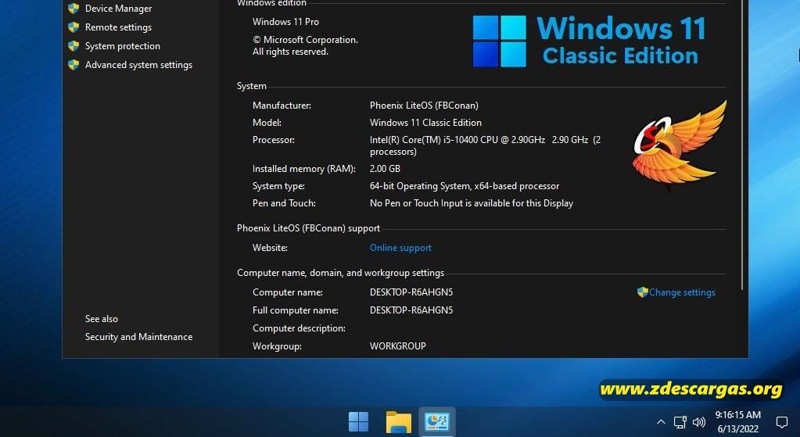Open Security and Maintenance link
This screenshot has height=437, width=800.
(x=138, y=337)
